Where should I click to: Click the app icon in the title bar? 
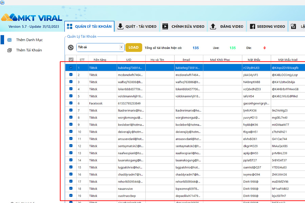(x=2, y=2)
